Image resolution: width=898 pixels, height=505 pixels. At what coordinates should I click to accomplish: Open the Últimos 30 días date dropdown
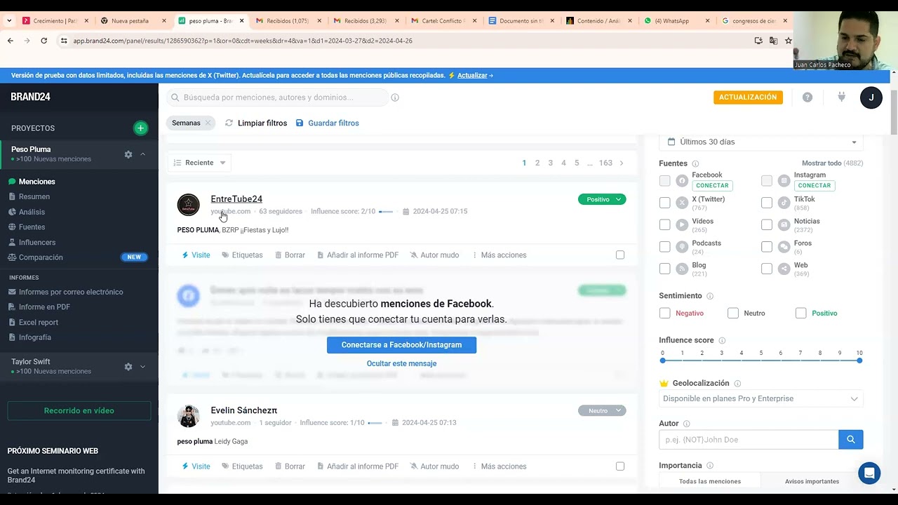click(761, 142)
